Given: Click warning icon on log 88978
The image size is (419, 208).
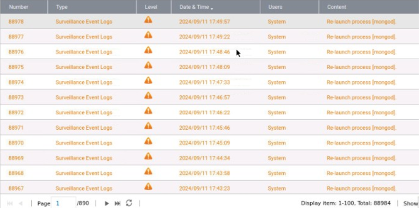Looking at the screenshot, I should tap(148, 20).
